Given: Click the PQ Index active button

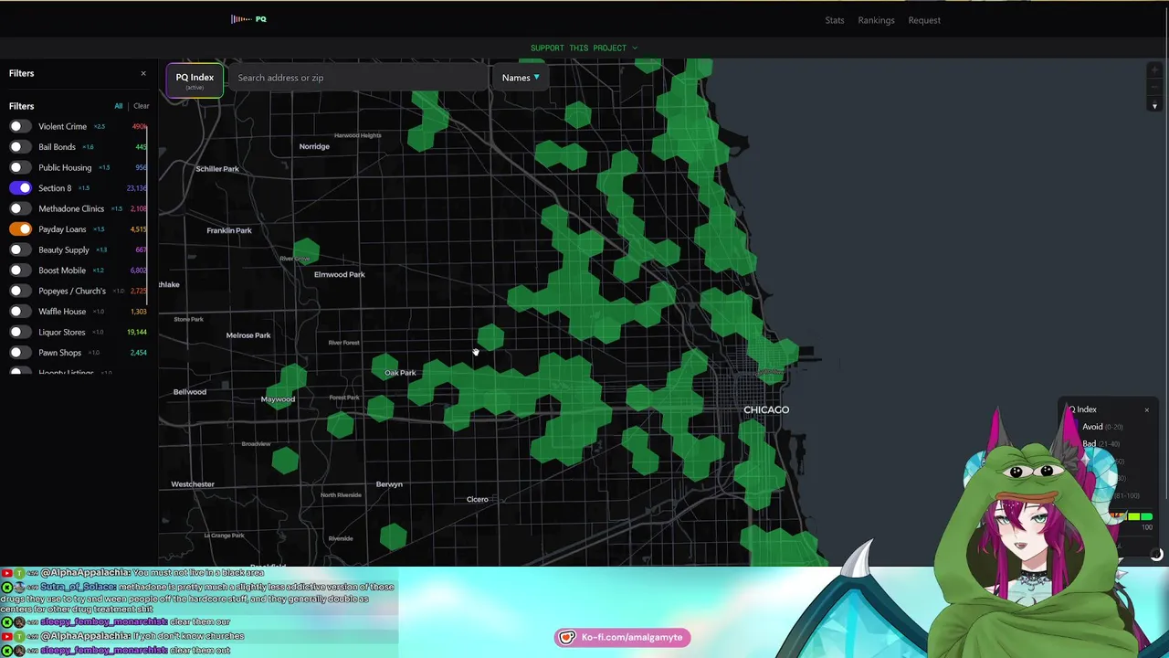Looking at the screenshot, I should pyautogui.click(x=195, y=80).
